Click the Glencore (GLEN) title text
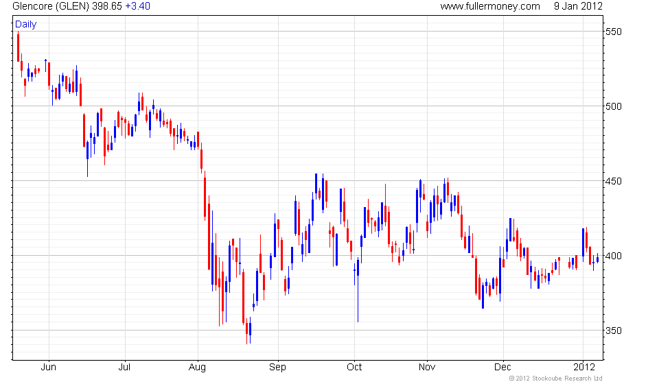The image size is (659, 384). pos(51,6)
